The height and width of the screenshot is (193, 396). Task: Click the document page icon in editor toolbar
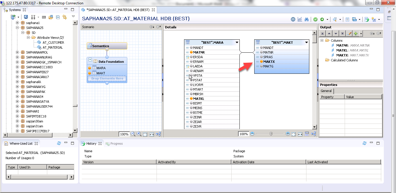[347, 19]
